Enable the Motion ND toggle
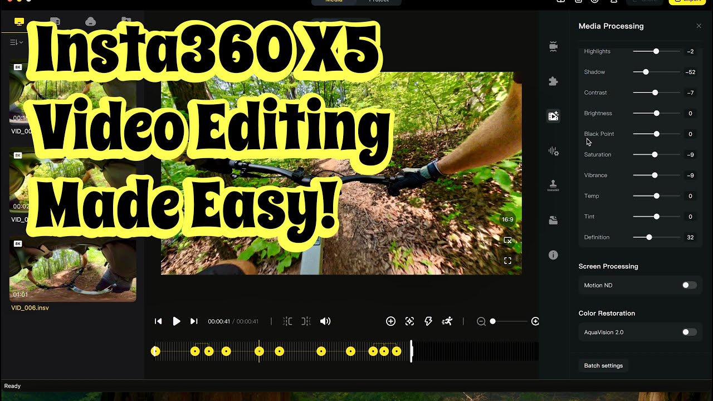Image resolution: width=713 pixels, height=401 pixels. click(689, 285)
